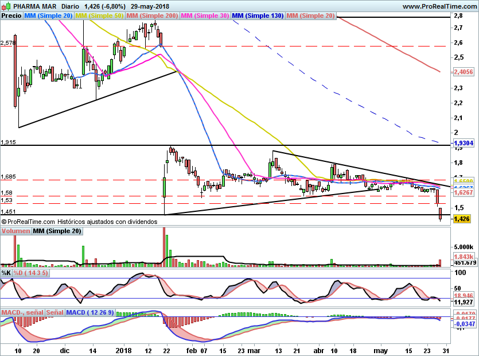Select the Señal label in MACD panel

tap(54, 312)
